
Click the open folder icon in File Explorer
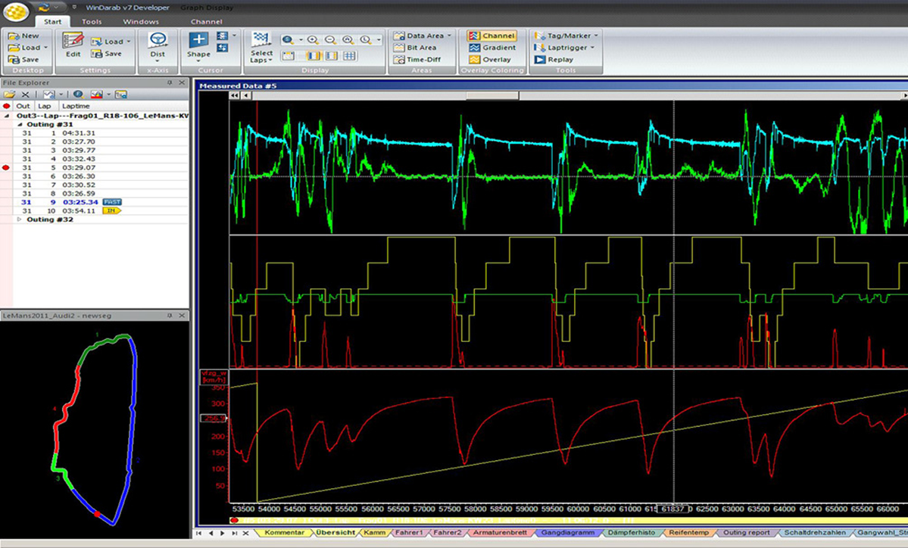point(10,95)
